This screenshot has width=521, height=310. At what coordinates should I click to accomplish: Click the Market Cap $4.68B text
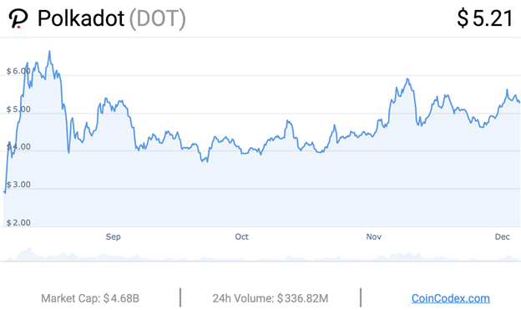(x=90, y=298)
